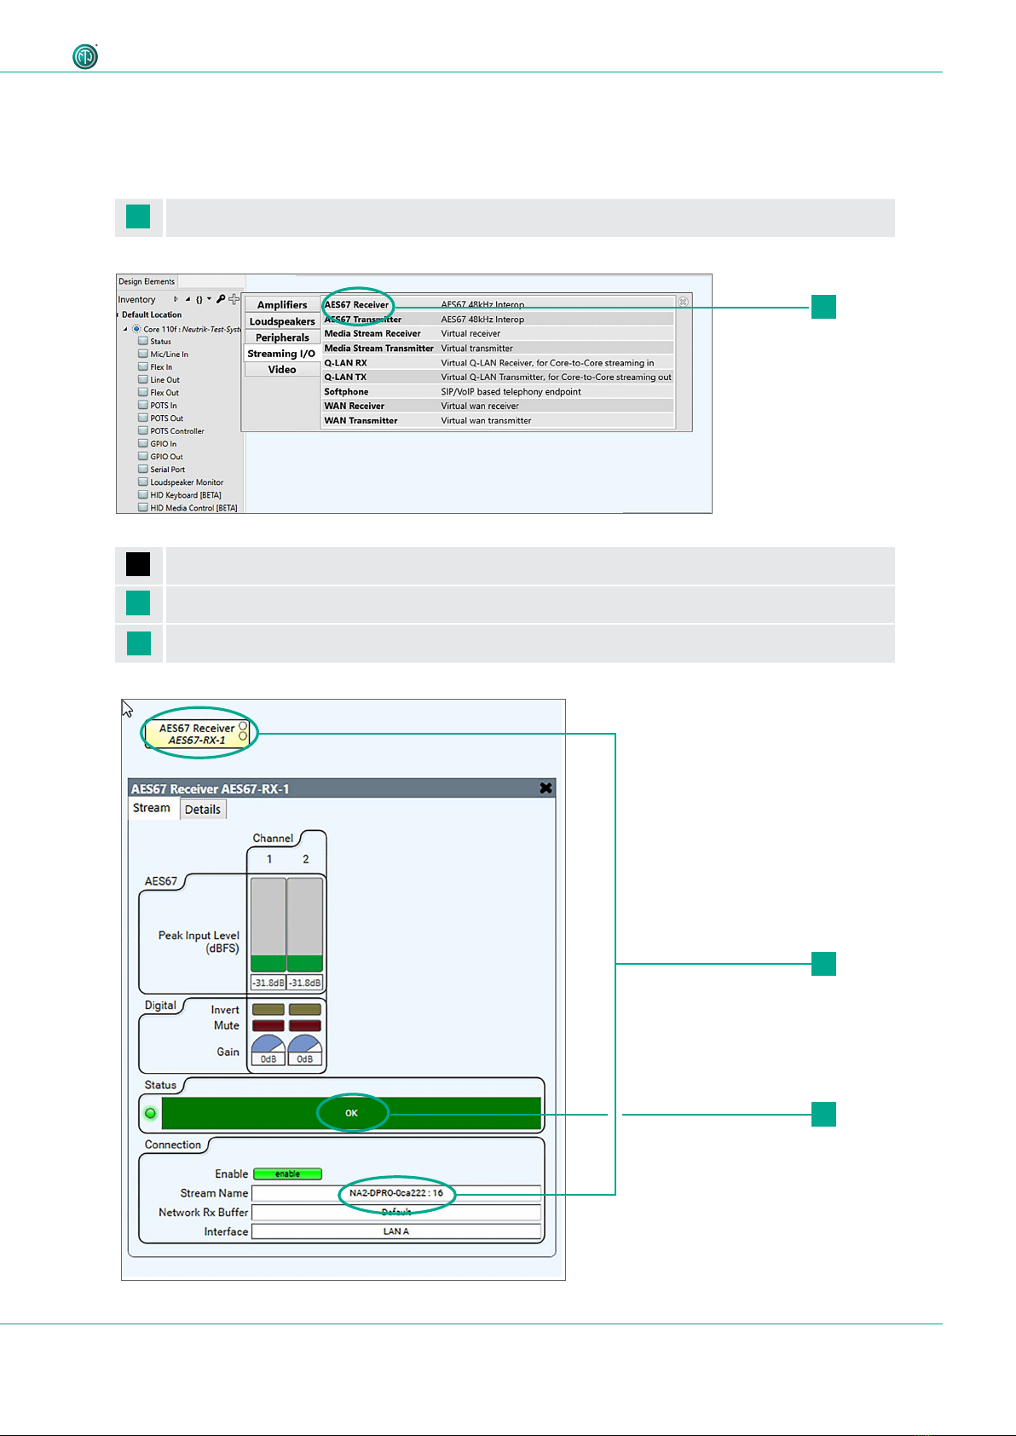
Task: Click the plus icon in Inventory toolbar
Action: [x=234, y=299]
